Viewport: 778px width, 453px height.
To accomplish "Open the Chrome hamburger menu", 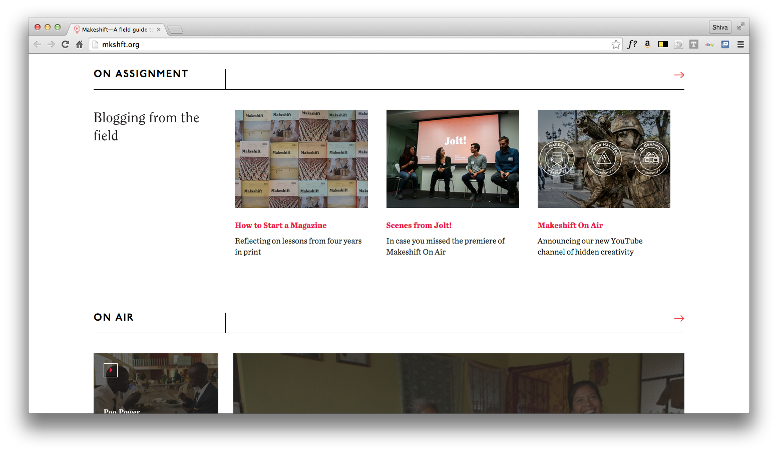I will (740, 44).
